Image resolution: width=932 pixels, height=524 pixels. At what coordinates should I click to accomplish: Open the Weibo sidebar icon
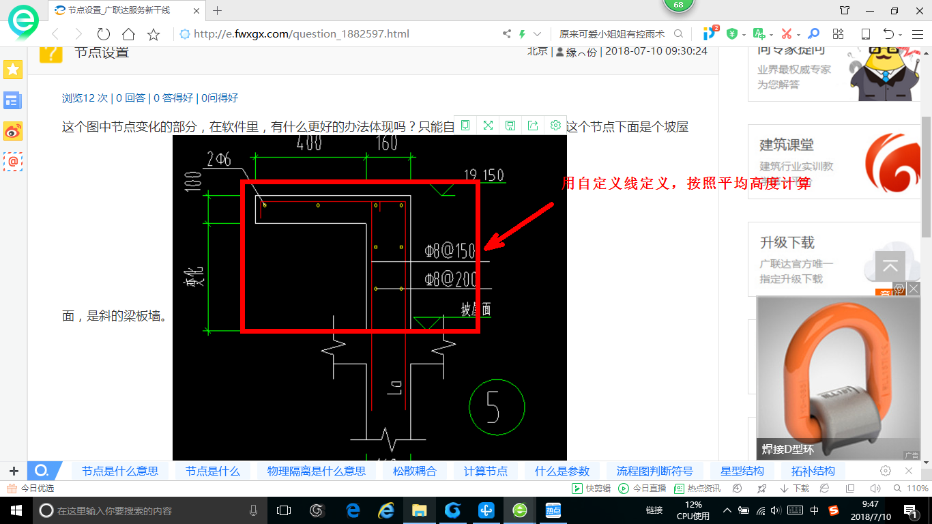(13, 131)
